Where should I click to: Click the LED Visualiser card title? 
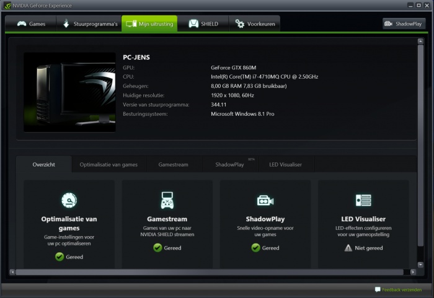pos(363,219)
